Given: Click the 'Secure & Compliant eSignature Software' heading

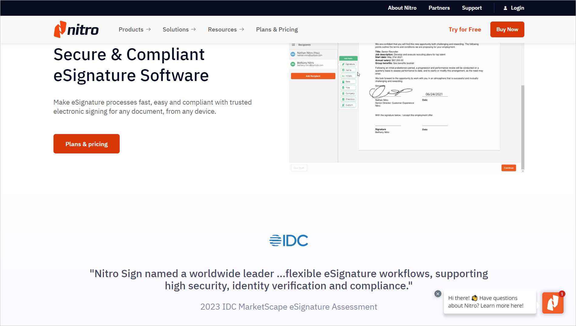Looking at the screenshot, I should click(131, 65).
